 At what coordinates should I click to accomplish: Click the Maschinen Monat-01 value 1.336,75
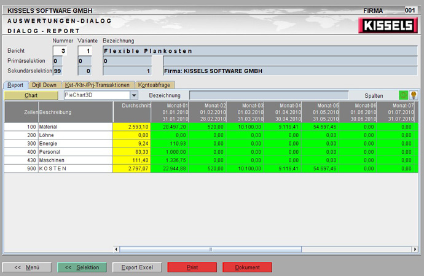coord(170,160)
